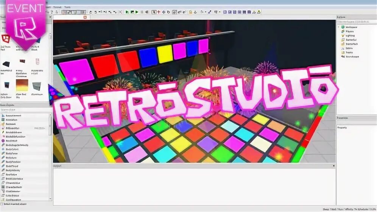Screen dimensions: 377x212
Task: Select Teams in the Explorer tree
Action: pyautogui.click(x=349, y=52)
